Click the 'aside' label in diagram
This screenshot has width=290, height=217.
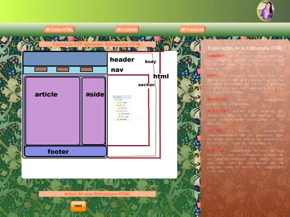[95, 94]
